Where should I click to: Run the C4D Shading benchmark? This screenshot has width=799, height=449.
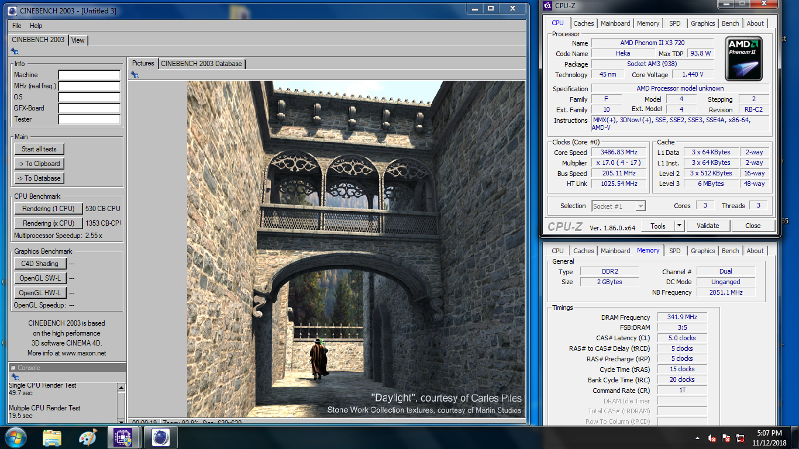coord(40,264)
